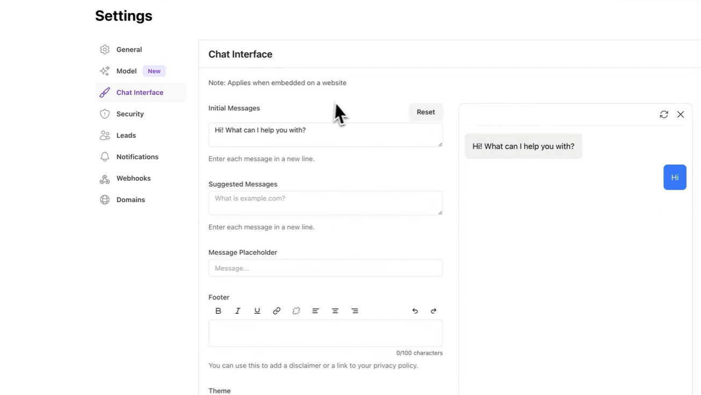Click the Initial Messages label
Image resolution: width=701 pixels, height=395 pixels.
[x=234, y=108]
